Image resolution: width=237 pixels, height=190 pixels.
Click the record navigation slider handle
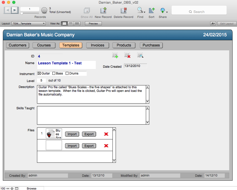click(22, 13)
